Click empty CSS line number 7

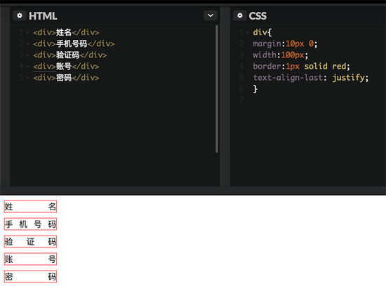click(x=241, y=100)
